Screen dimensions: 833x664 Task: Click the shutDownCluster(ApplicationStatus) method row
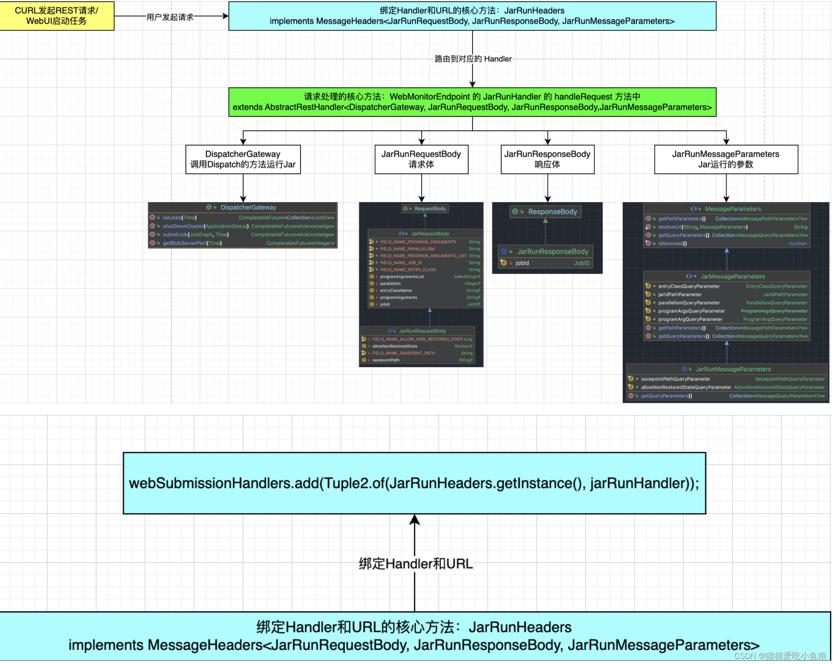[x=242, y=226]
